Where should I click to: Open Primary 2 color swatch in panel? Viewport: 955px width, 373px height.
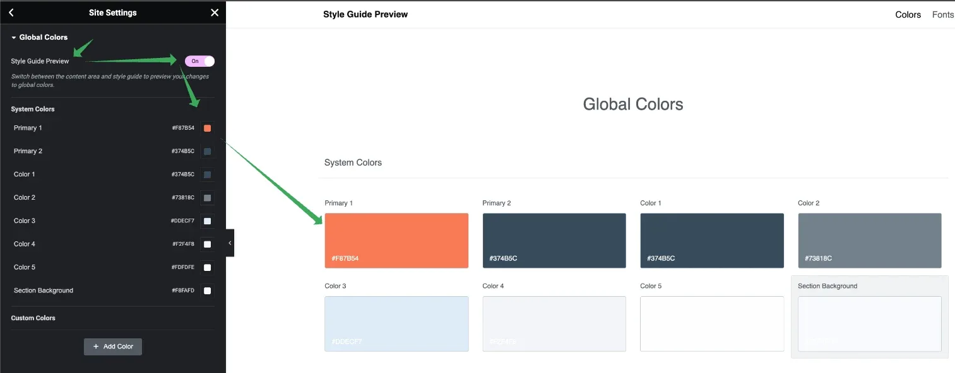[207, 151]
